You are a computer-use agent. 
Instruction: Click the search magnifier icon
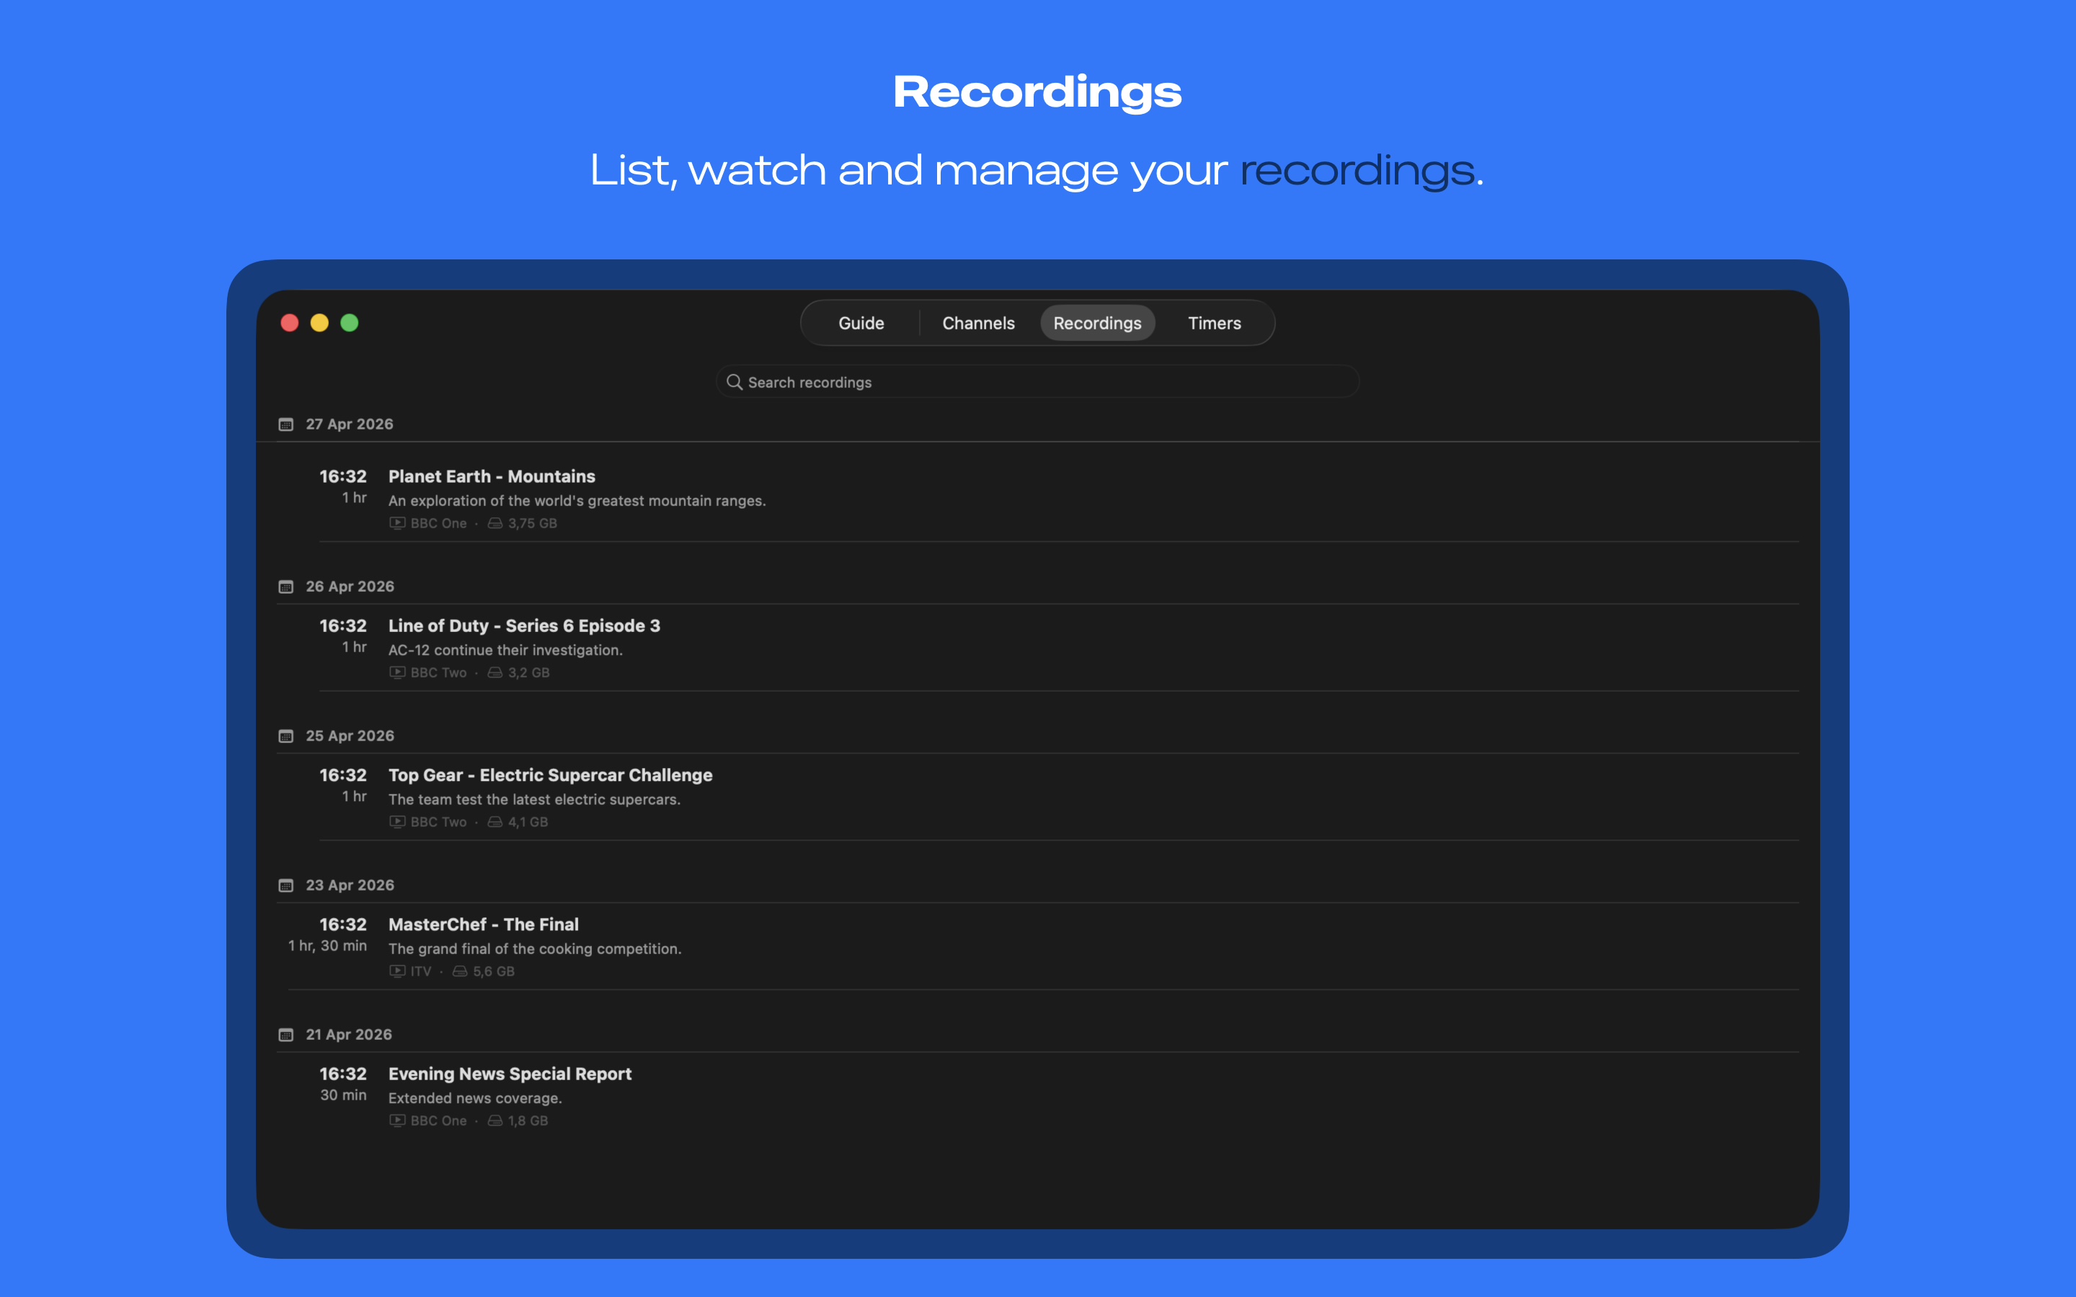coord(735,382)
